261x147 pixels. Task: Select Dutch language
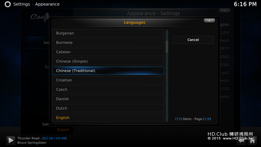tap(108, 108)
